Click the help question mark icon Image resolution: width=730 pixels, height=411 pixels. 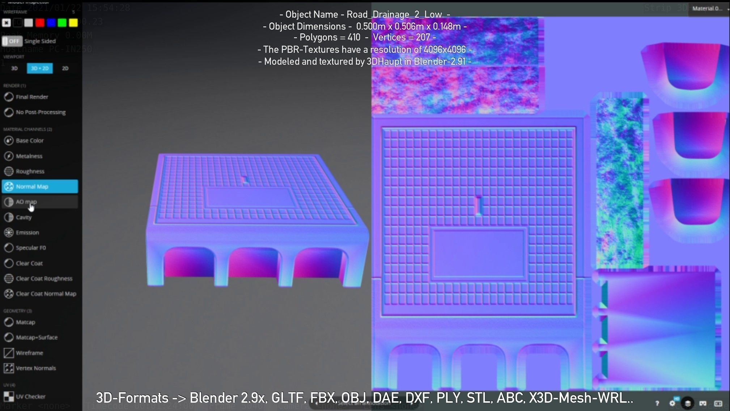(657, 403)
